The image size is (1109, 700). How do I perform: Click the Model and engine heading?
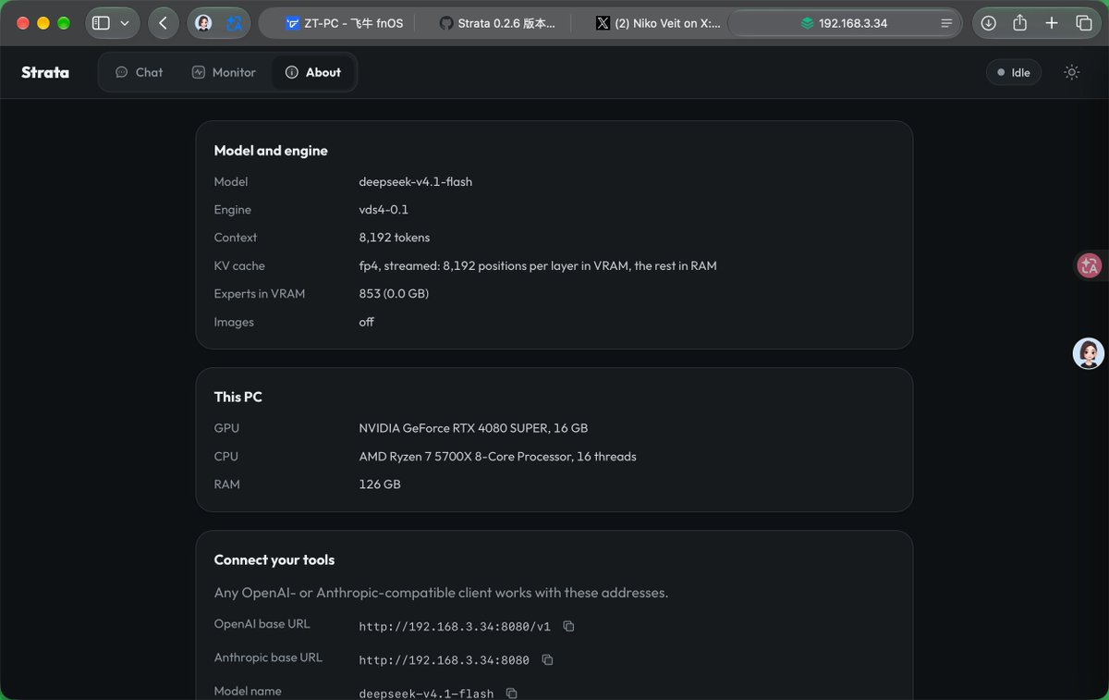(x=271, y=151)
